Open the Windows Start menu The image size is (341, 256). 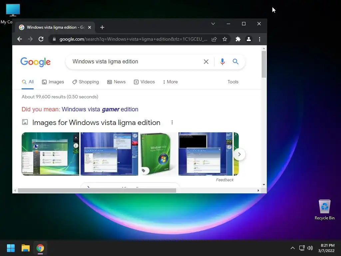coord(11,248)
